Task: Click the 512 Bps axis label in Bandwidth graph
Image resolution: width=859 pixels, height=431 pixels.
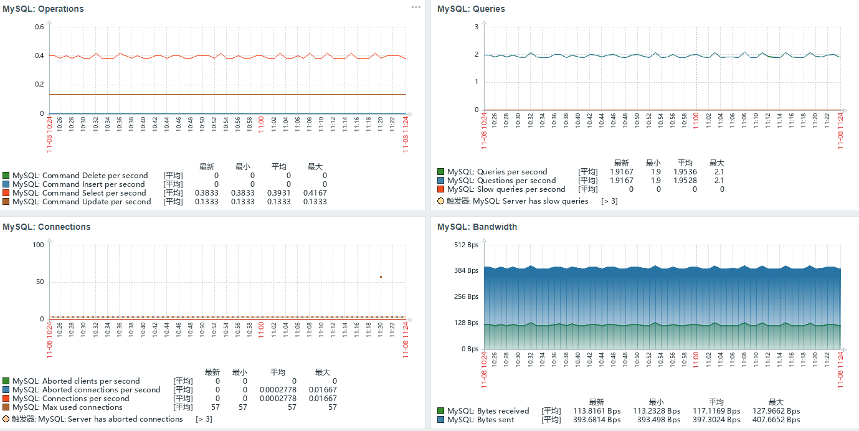Action: click(x=465, y=244)
